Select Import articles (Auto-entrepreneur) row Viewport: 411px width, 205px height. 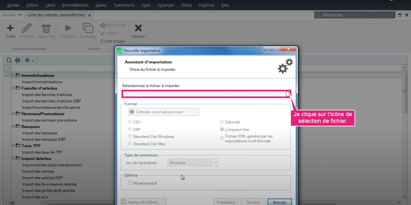point(52,165)
